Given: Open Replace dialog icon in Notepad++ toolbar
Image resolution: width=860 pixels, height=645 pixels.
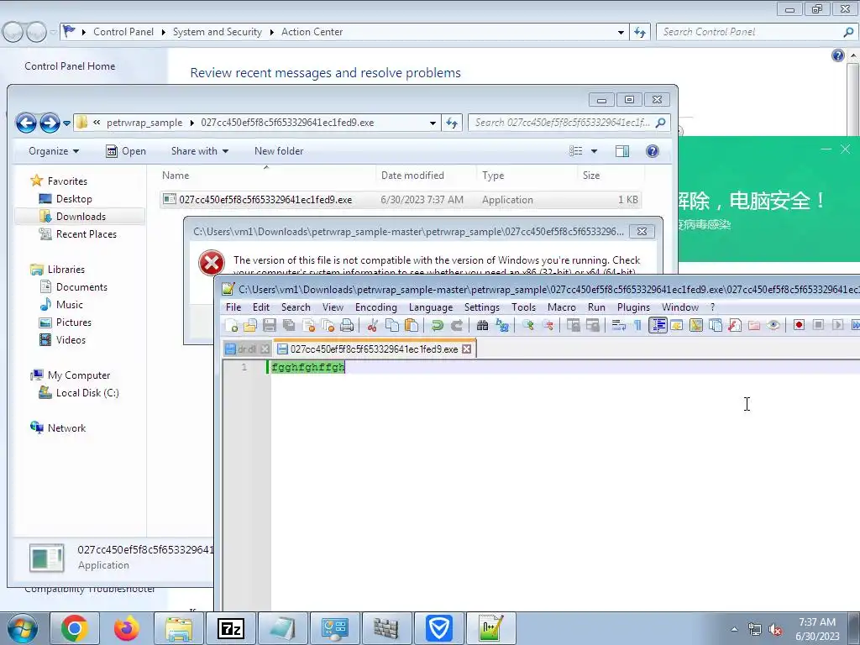Looking at the screenshot, I should click(x=502, y=325).
